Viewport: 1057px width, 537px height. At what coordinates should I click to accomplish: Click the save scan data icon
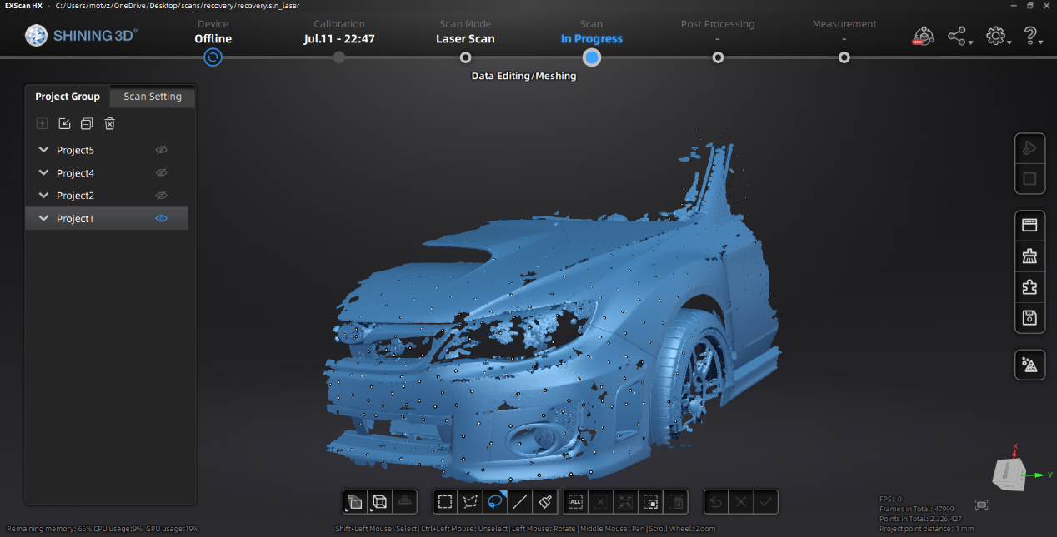coord(1029,317)
